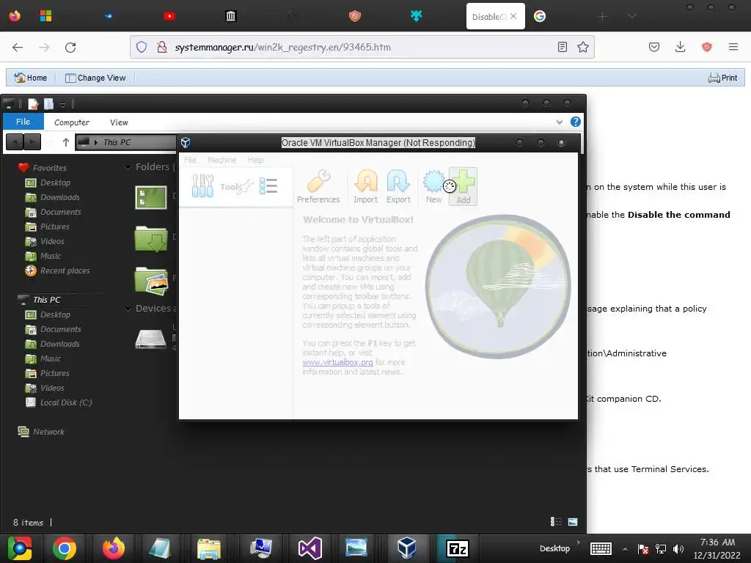Go up one folder level in File Explorer

(x=66, y=142)
